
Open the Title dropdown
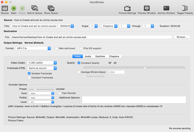[x=42, y=26]
